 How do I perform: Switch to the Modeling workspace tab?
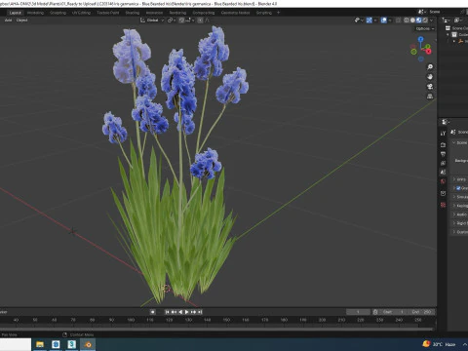[x=35, y=13]
